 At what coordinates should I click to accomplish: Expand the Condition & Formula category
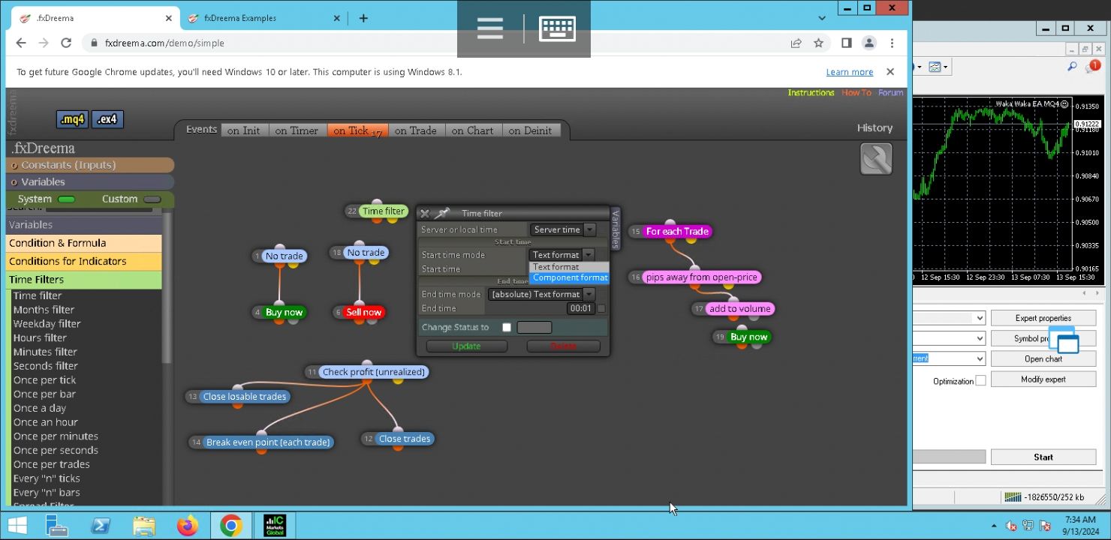pos(84,243)
